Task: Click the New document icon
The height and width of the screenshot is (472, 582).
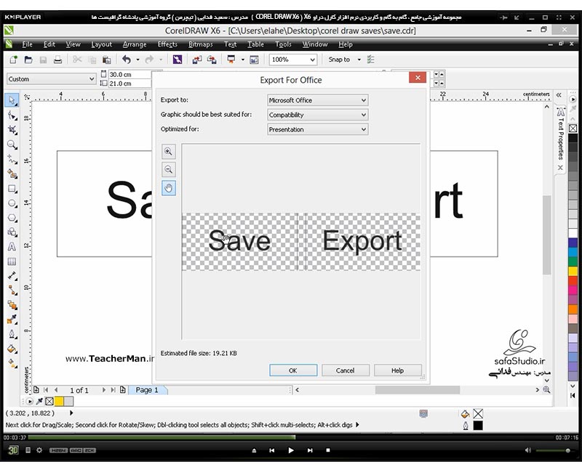Action: point(13,60)
